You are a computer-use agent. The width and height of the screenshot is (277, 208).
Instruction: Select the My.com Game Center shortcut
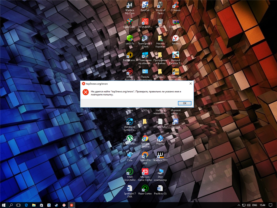145,175
